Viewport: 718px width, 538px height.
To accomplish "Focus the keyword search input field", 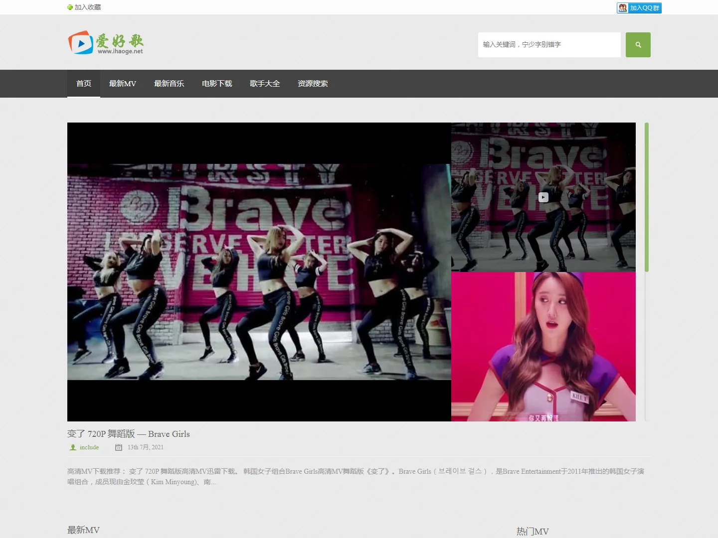I will (549, 45).
